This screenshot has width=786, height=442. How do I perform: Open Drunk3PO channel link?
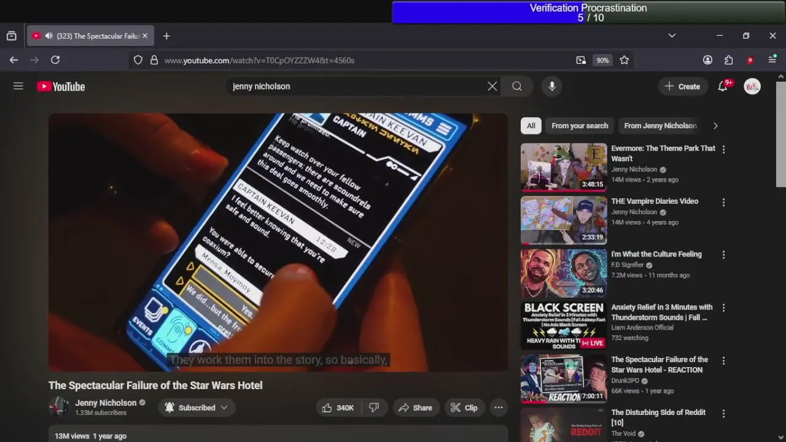coord(625,381)
